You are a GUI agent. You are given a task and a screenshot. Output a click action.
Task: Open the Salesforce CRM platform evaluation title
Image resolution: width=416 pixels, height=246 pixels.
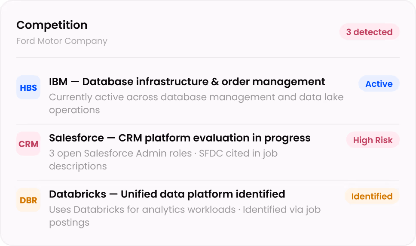[180, 138]
